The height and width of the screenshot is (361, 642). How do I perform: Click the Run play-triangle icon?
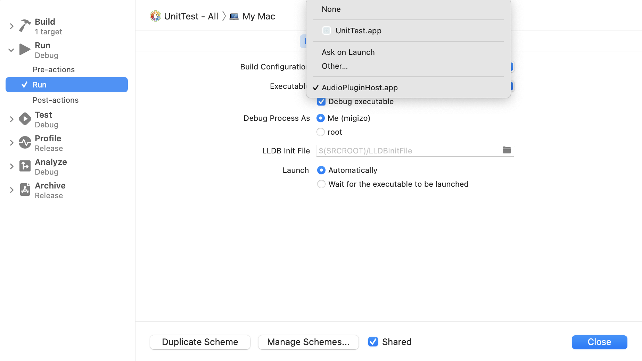25,50
